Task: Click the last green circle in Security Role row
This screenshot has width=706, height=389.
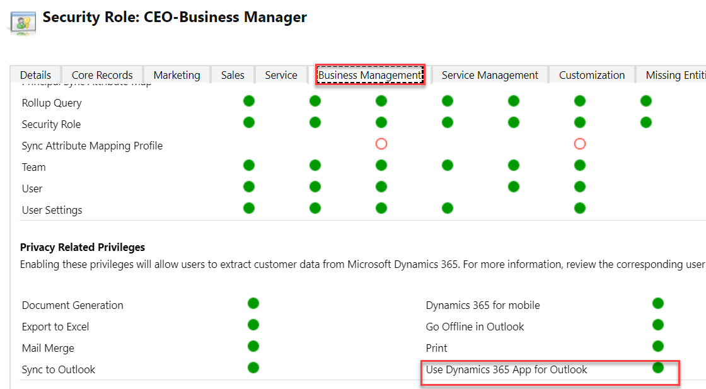Action: pyautogui.click(x=645, y=122)
